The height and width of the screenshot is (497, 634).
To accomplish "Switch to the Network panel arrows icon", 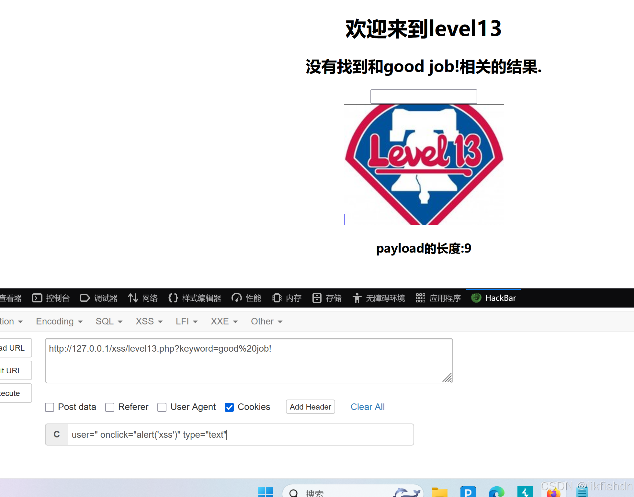I will click(x=133, y=298).
